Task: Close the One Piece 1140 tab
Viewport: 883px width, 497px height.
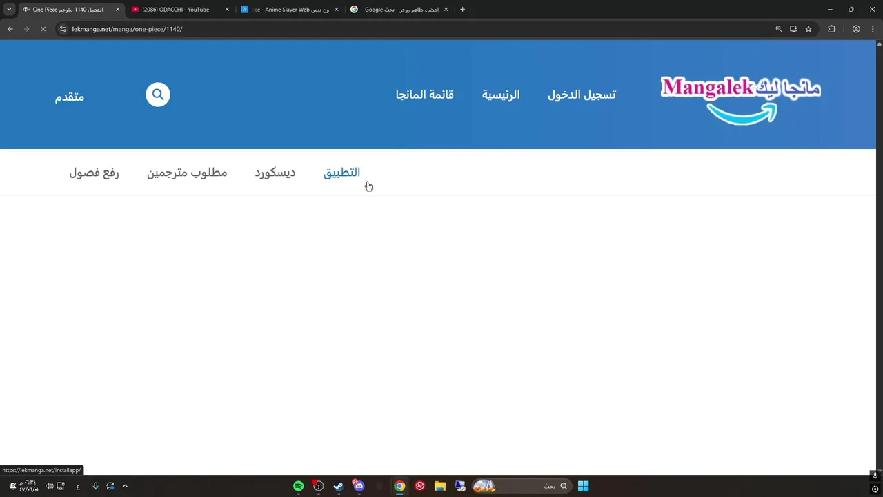Action: (x=117, y=10)
